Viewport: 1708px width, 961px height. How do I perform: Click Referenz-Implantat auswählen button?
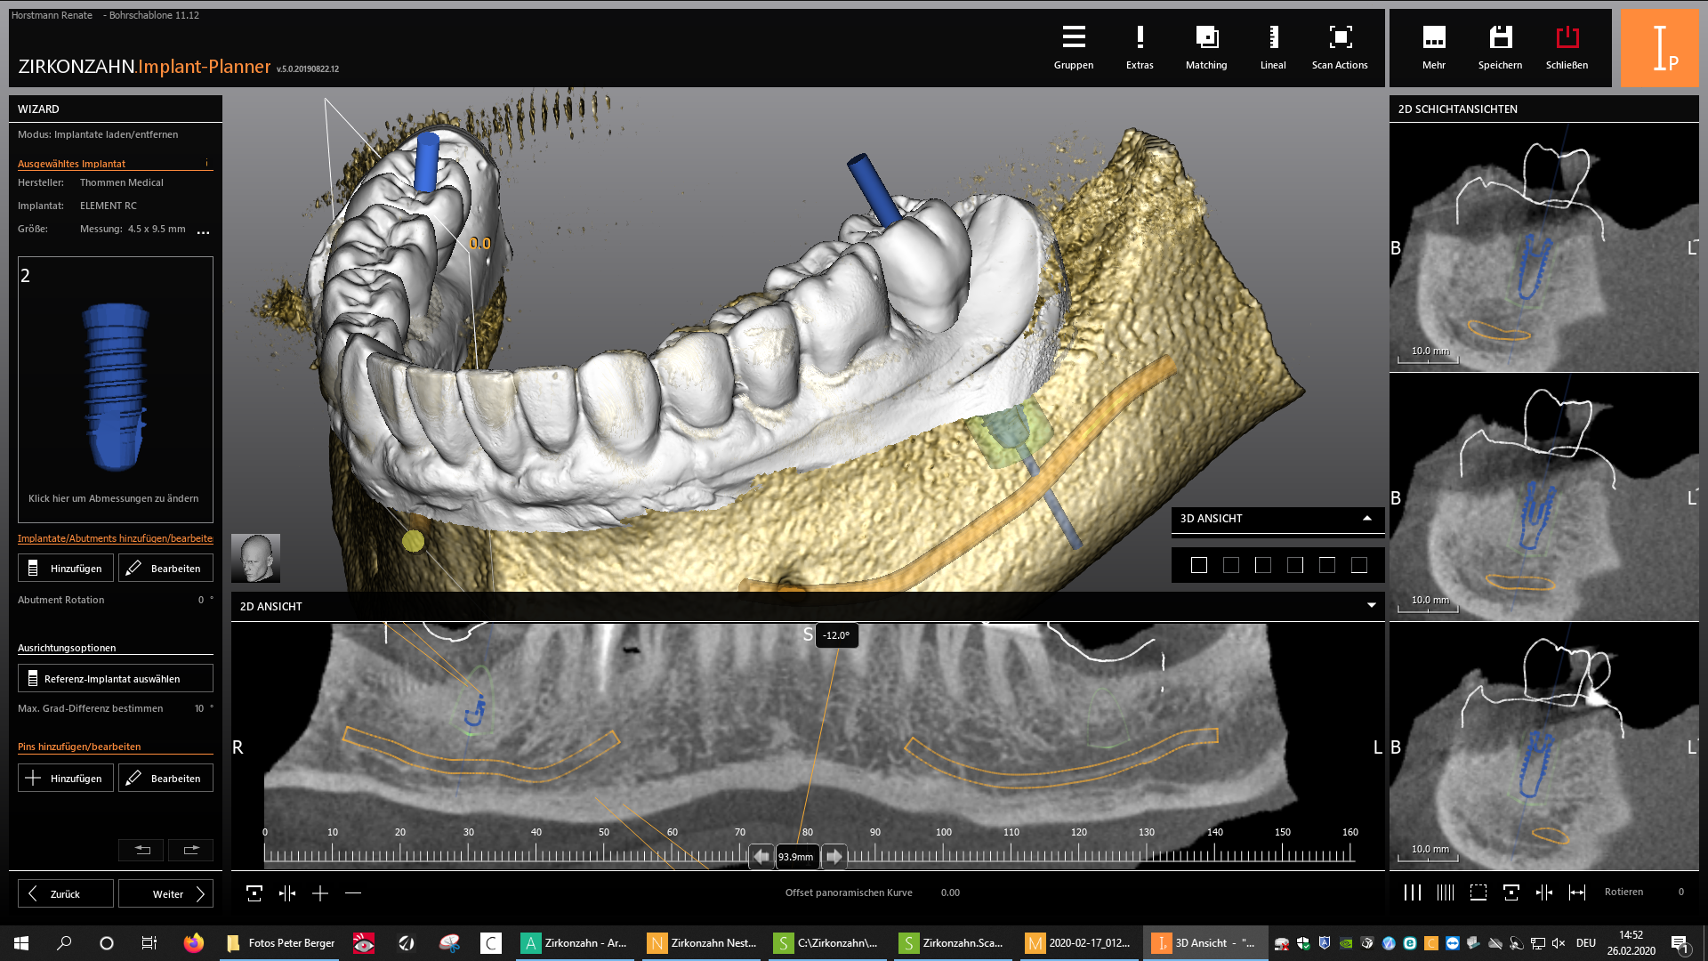(115, 679)
